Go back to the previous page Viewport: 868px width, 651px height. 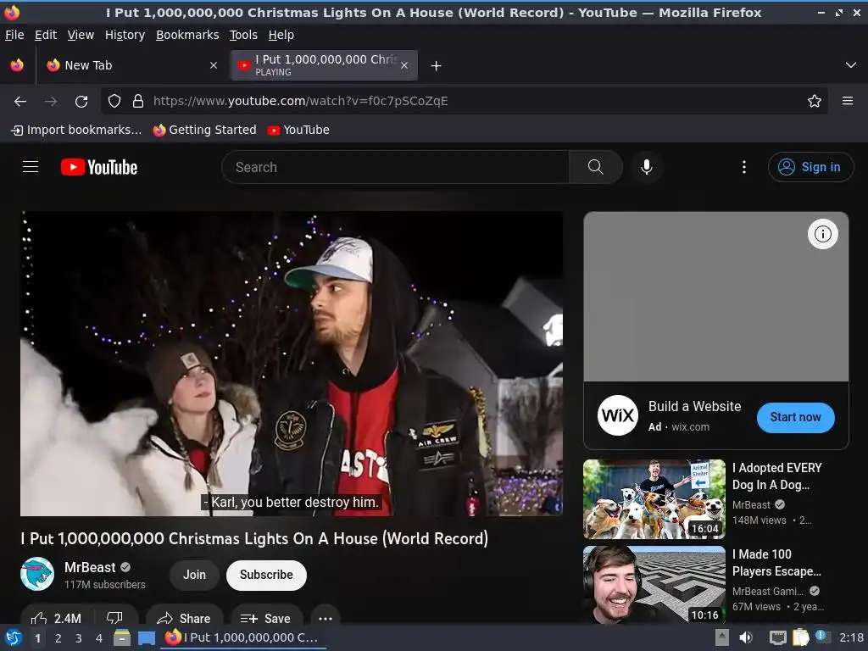[20, 102]
